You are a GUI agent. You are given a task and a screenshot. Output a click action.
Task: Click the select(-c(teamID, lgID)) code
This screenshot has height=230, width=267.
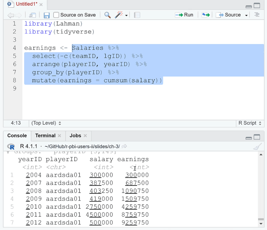[79, 56]
